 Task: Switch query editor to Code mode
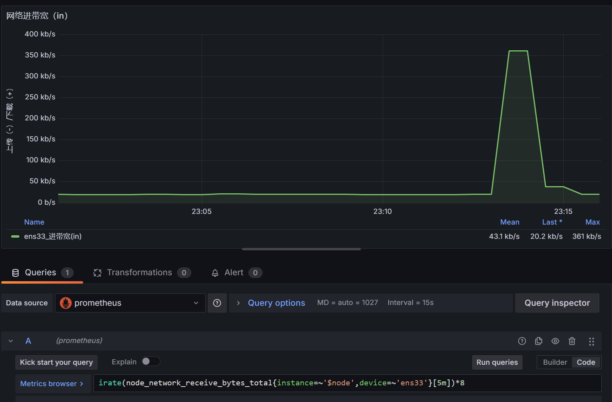tap(586, 362)
